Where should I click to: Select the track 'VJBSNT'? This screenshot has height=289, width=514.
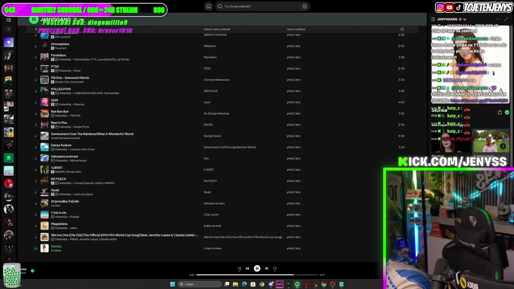tap(57, 168)
